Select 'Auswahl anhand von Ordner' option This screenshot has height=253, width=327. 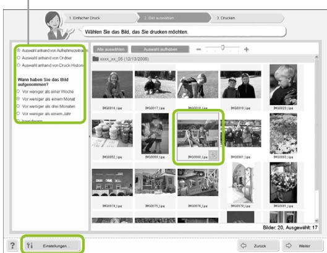pos(19,58)
